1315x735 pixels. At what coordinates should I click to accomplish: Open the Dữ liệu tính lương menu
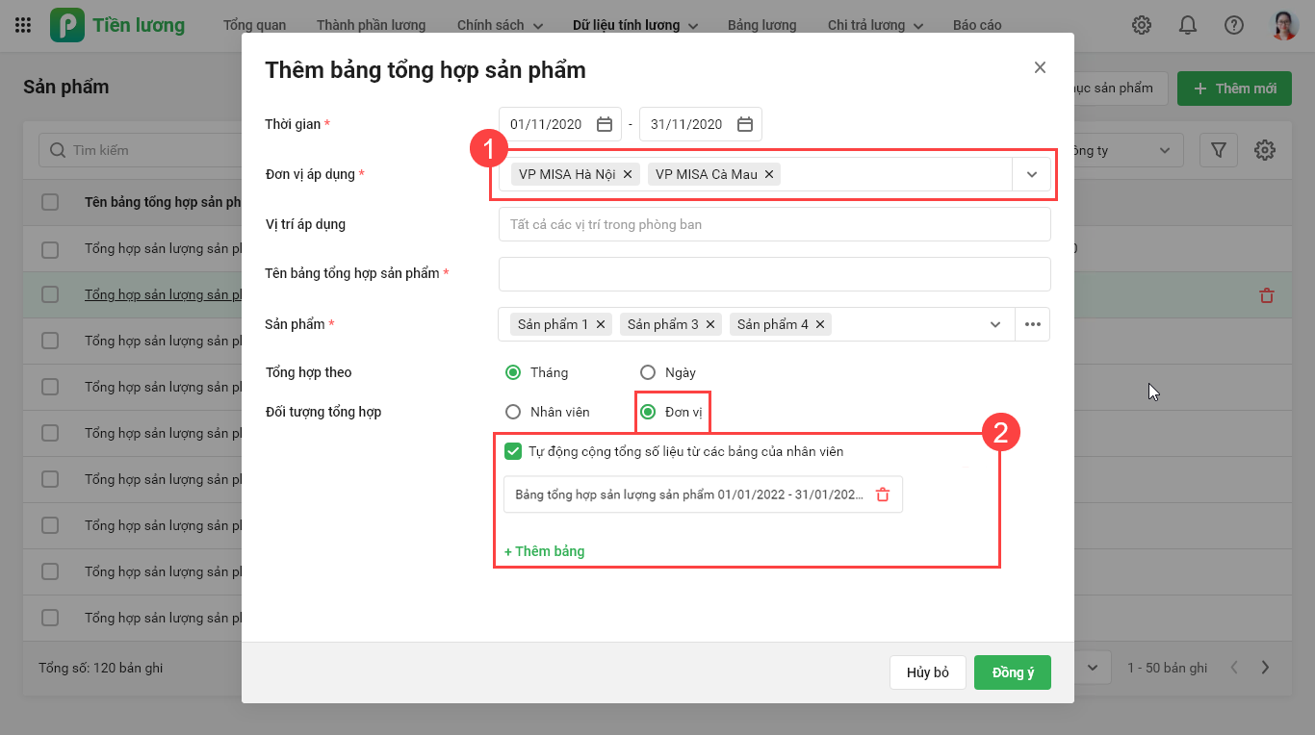[633, 25]
